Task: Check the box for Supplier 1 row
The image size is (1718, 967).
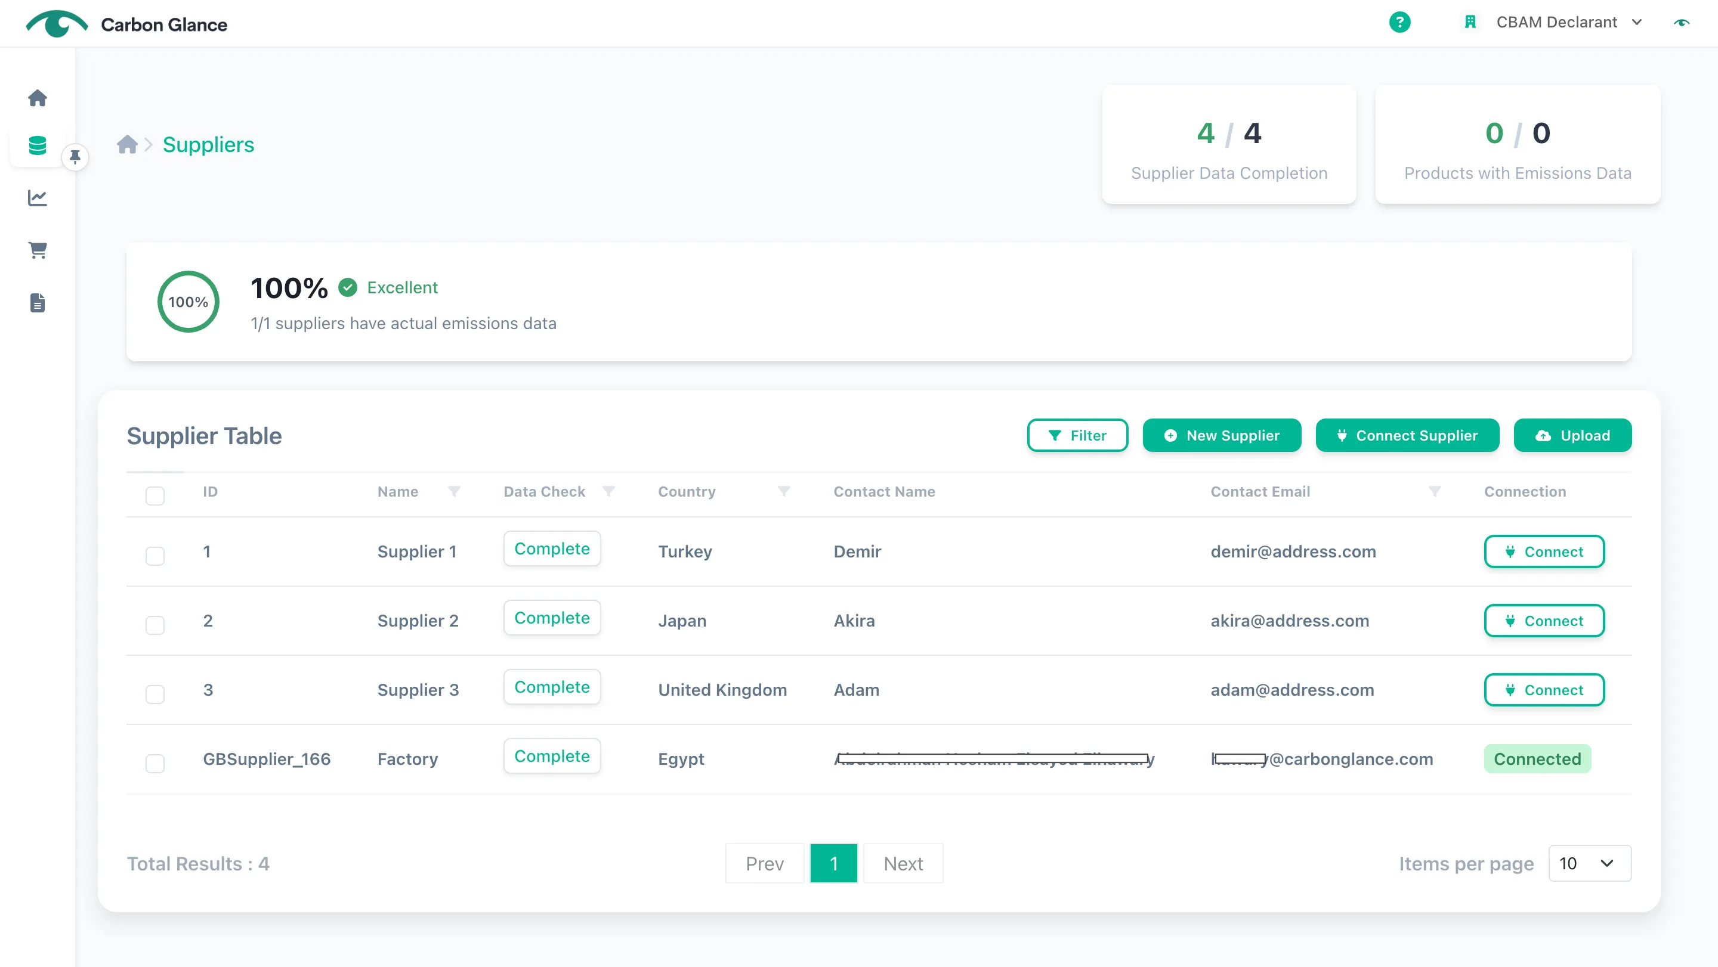Action: click(x=155, y=555)
